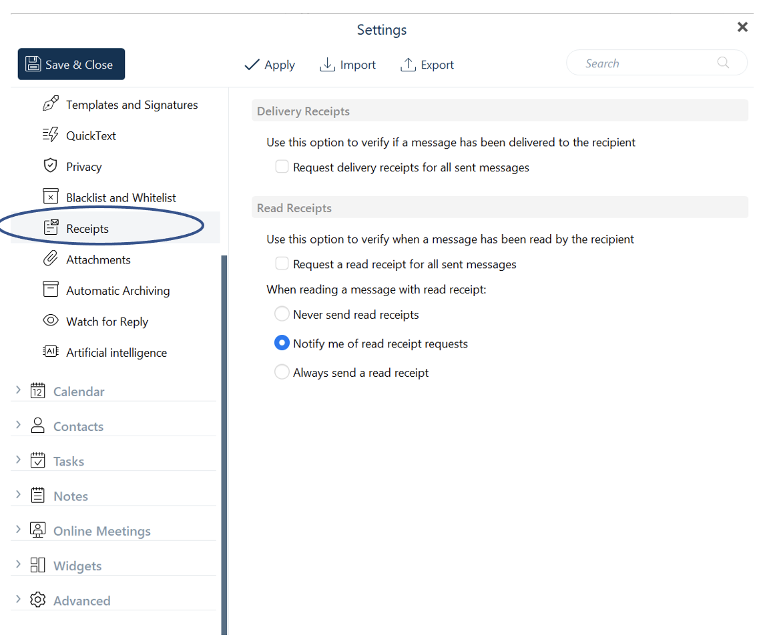769x643 pixels.
Task: Click the Receipts envelope icon
Action: (x=51, y=227)
